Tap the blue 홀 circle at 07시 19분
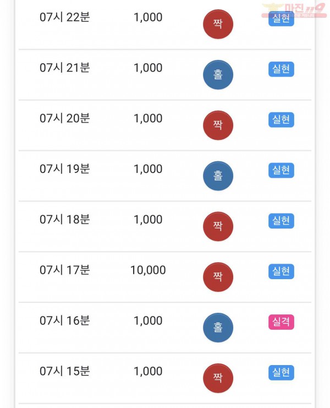This screenshot has height=408, width=330. point(218,176)
